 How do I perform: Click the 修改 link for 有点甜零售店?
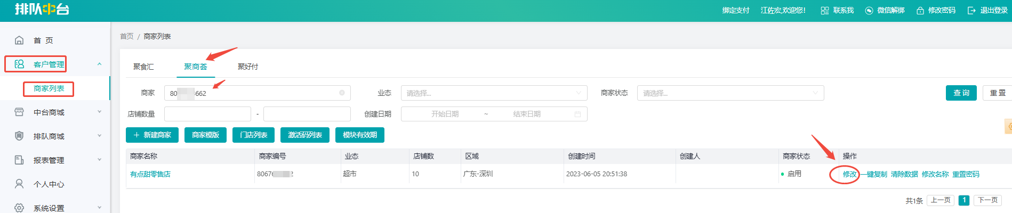tap(849, 174)
